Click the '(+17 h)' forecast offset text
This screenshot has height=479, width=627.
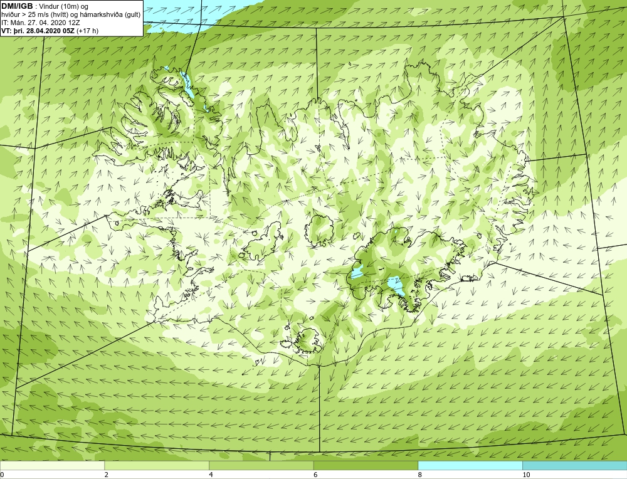[x=88, y=31]
